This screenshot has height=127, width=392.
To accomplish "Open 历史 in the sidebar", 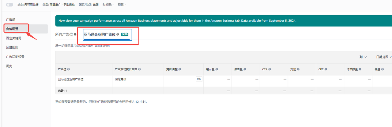I will pyautogui.click(x=9, y=66).
